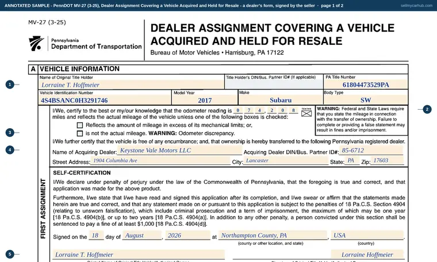Viewport: 437px width, 262px height.
Task: Click the 'VEHICLE INFORMATION' section heading
Action: 79,69
